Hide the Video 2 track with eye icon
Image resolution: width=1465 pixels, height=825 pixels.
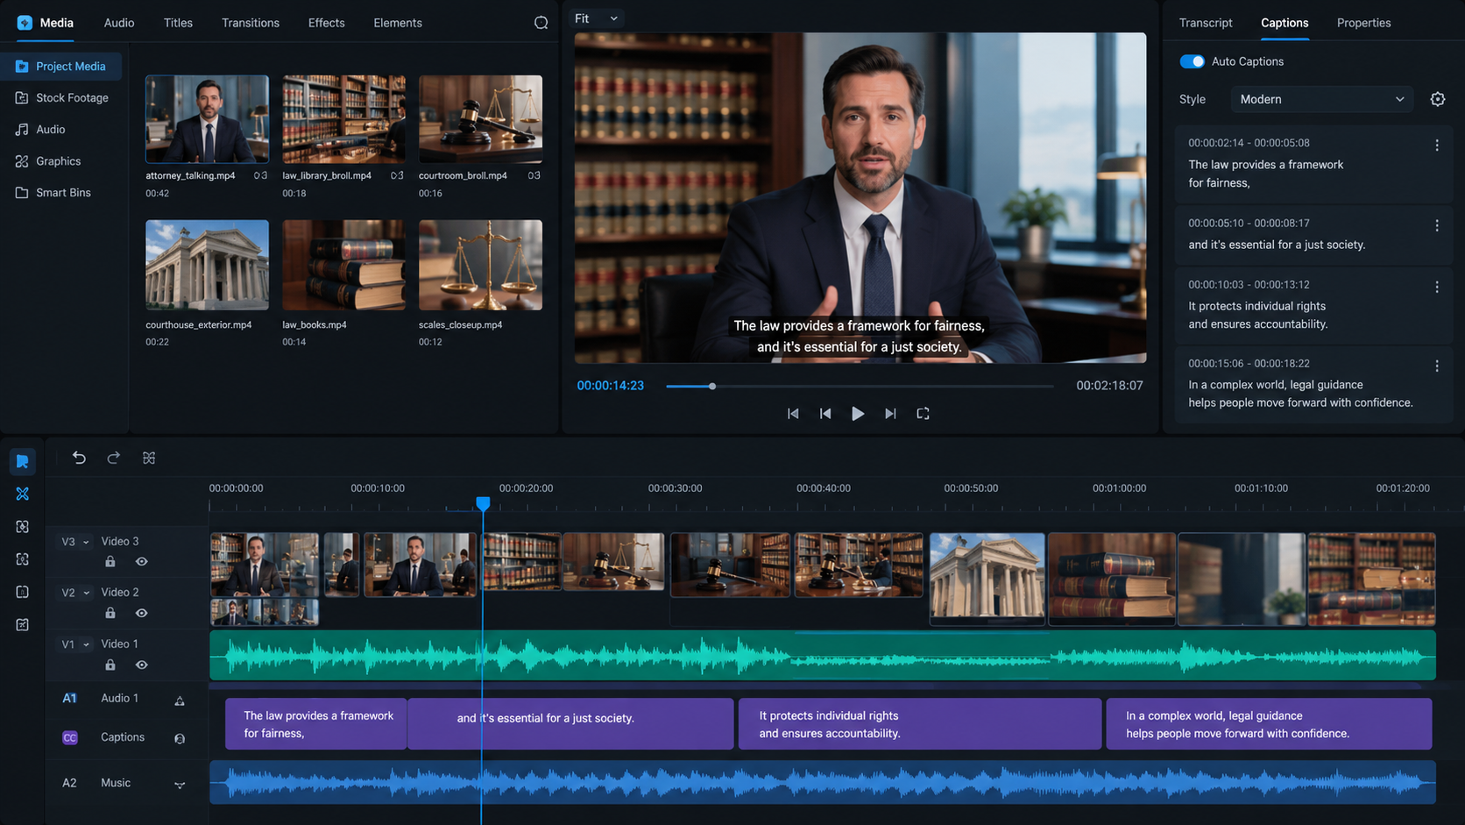tap(141, 613)
